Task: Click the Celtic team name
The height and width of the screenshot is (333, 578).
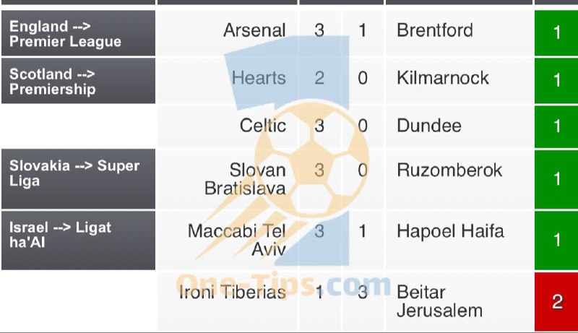Action: (x=263, y=126)
